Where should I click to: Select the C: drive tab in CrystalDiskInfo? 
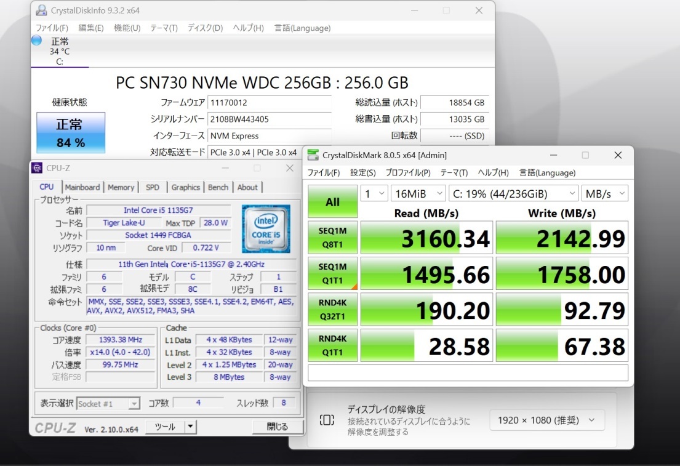pos(60,51)
